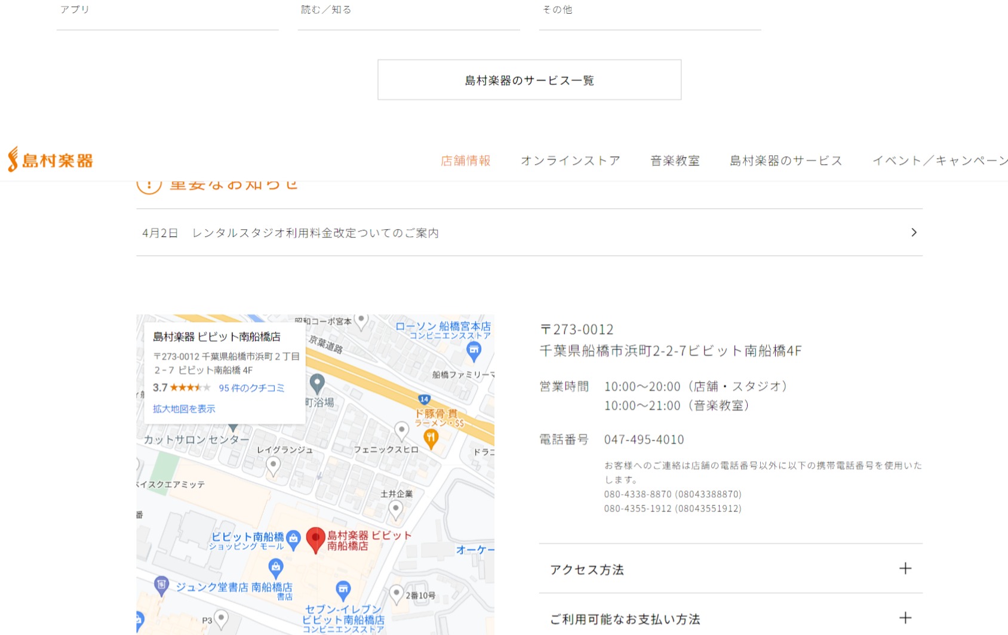
Task: Open the 音楽教室 menu item
Action: 675,161
